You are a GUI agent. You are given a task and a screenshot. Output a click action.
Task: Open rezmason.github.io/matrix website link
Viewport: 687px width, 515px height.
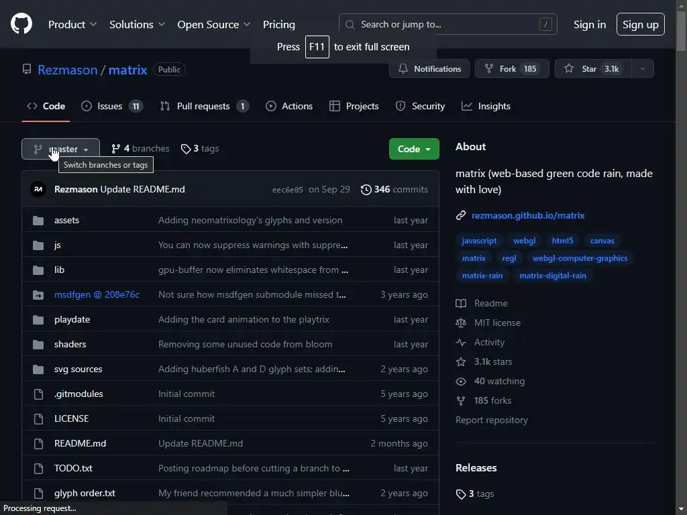point(528,215)
